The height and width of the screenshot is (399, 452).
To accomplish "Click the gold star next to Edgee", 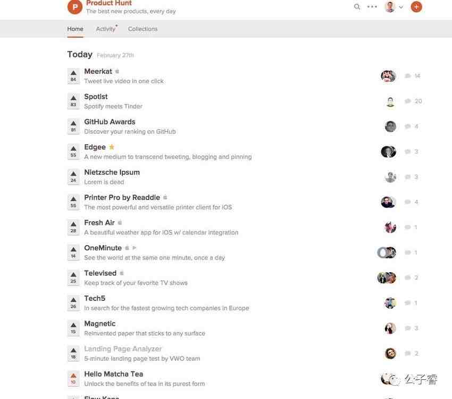I will tap(112, 147).
